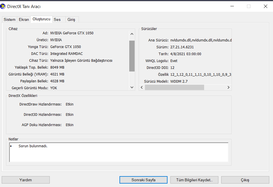Click the DirectX icon in the title bar

coord(3,7)
